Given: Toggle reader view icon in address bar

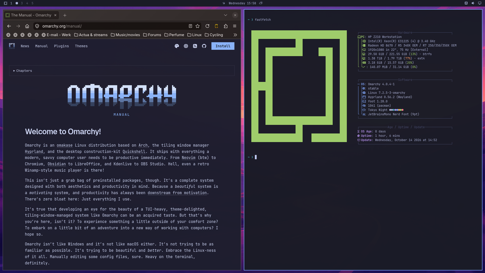Looking at the screenshot, I should [190, 26].
